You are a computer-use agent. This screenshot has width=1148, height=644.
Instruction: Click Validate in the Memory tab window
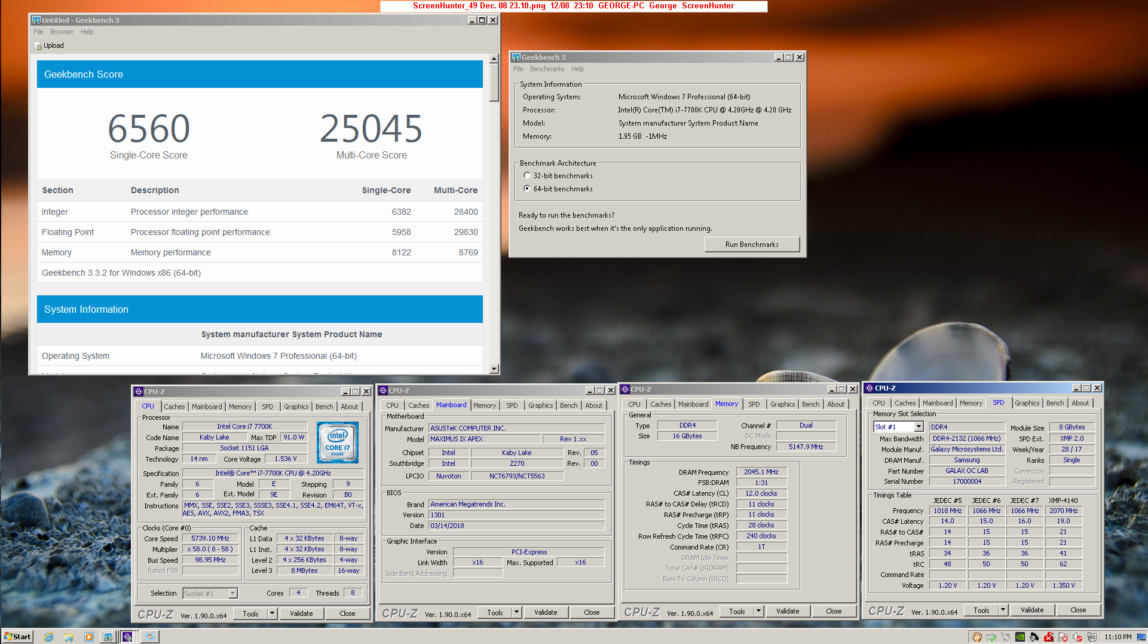[x=788, y=611]
